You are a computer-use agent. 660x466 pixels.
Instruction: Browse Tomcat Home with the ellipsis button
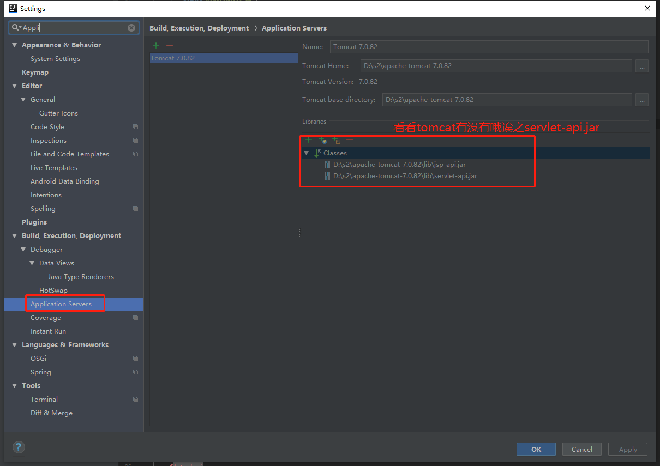(x=641, y=65)
